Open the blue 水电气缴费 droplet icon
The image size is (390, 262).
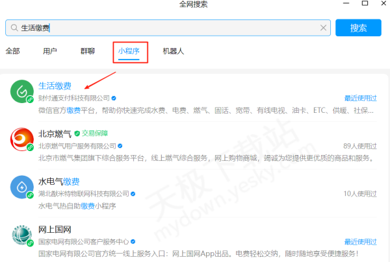point(22,187)
